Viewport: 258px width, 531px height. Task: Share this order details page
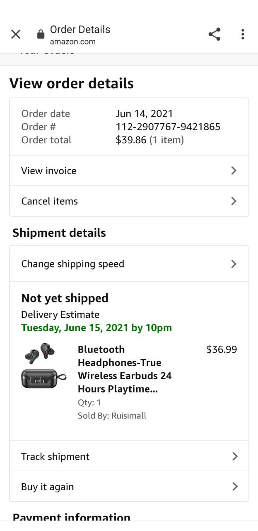[214, 34]
